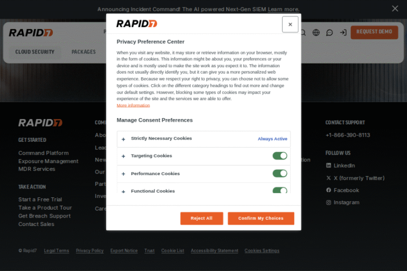The height and width of the screenshot is (271, 407).
Task: Disable the Targeting Cookies toggle
Action: (280, 156)
